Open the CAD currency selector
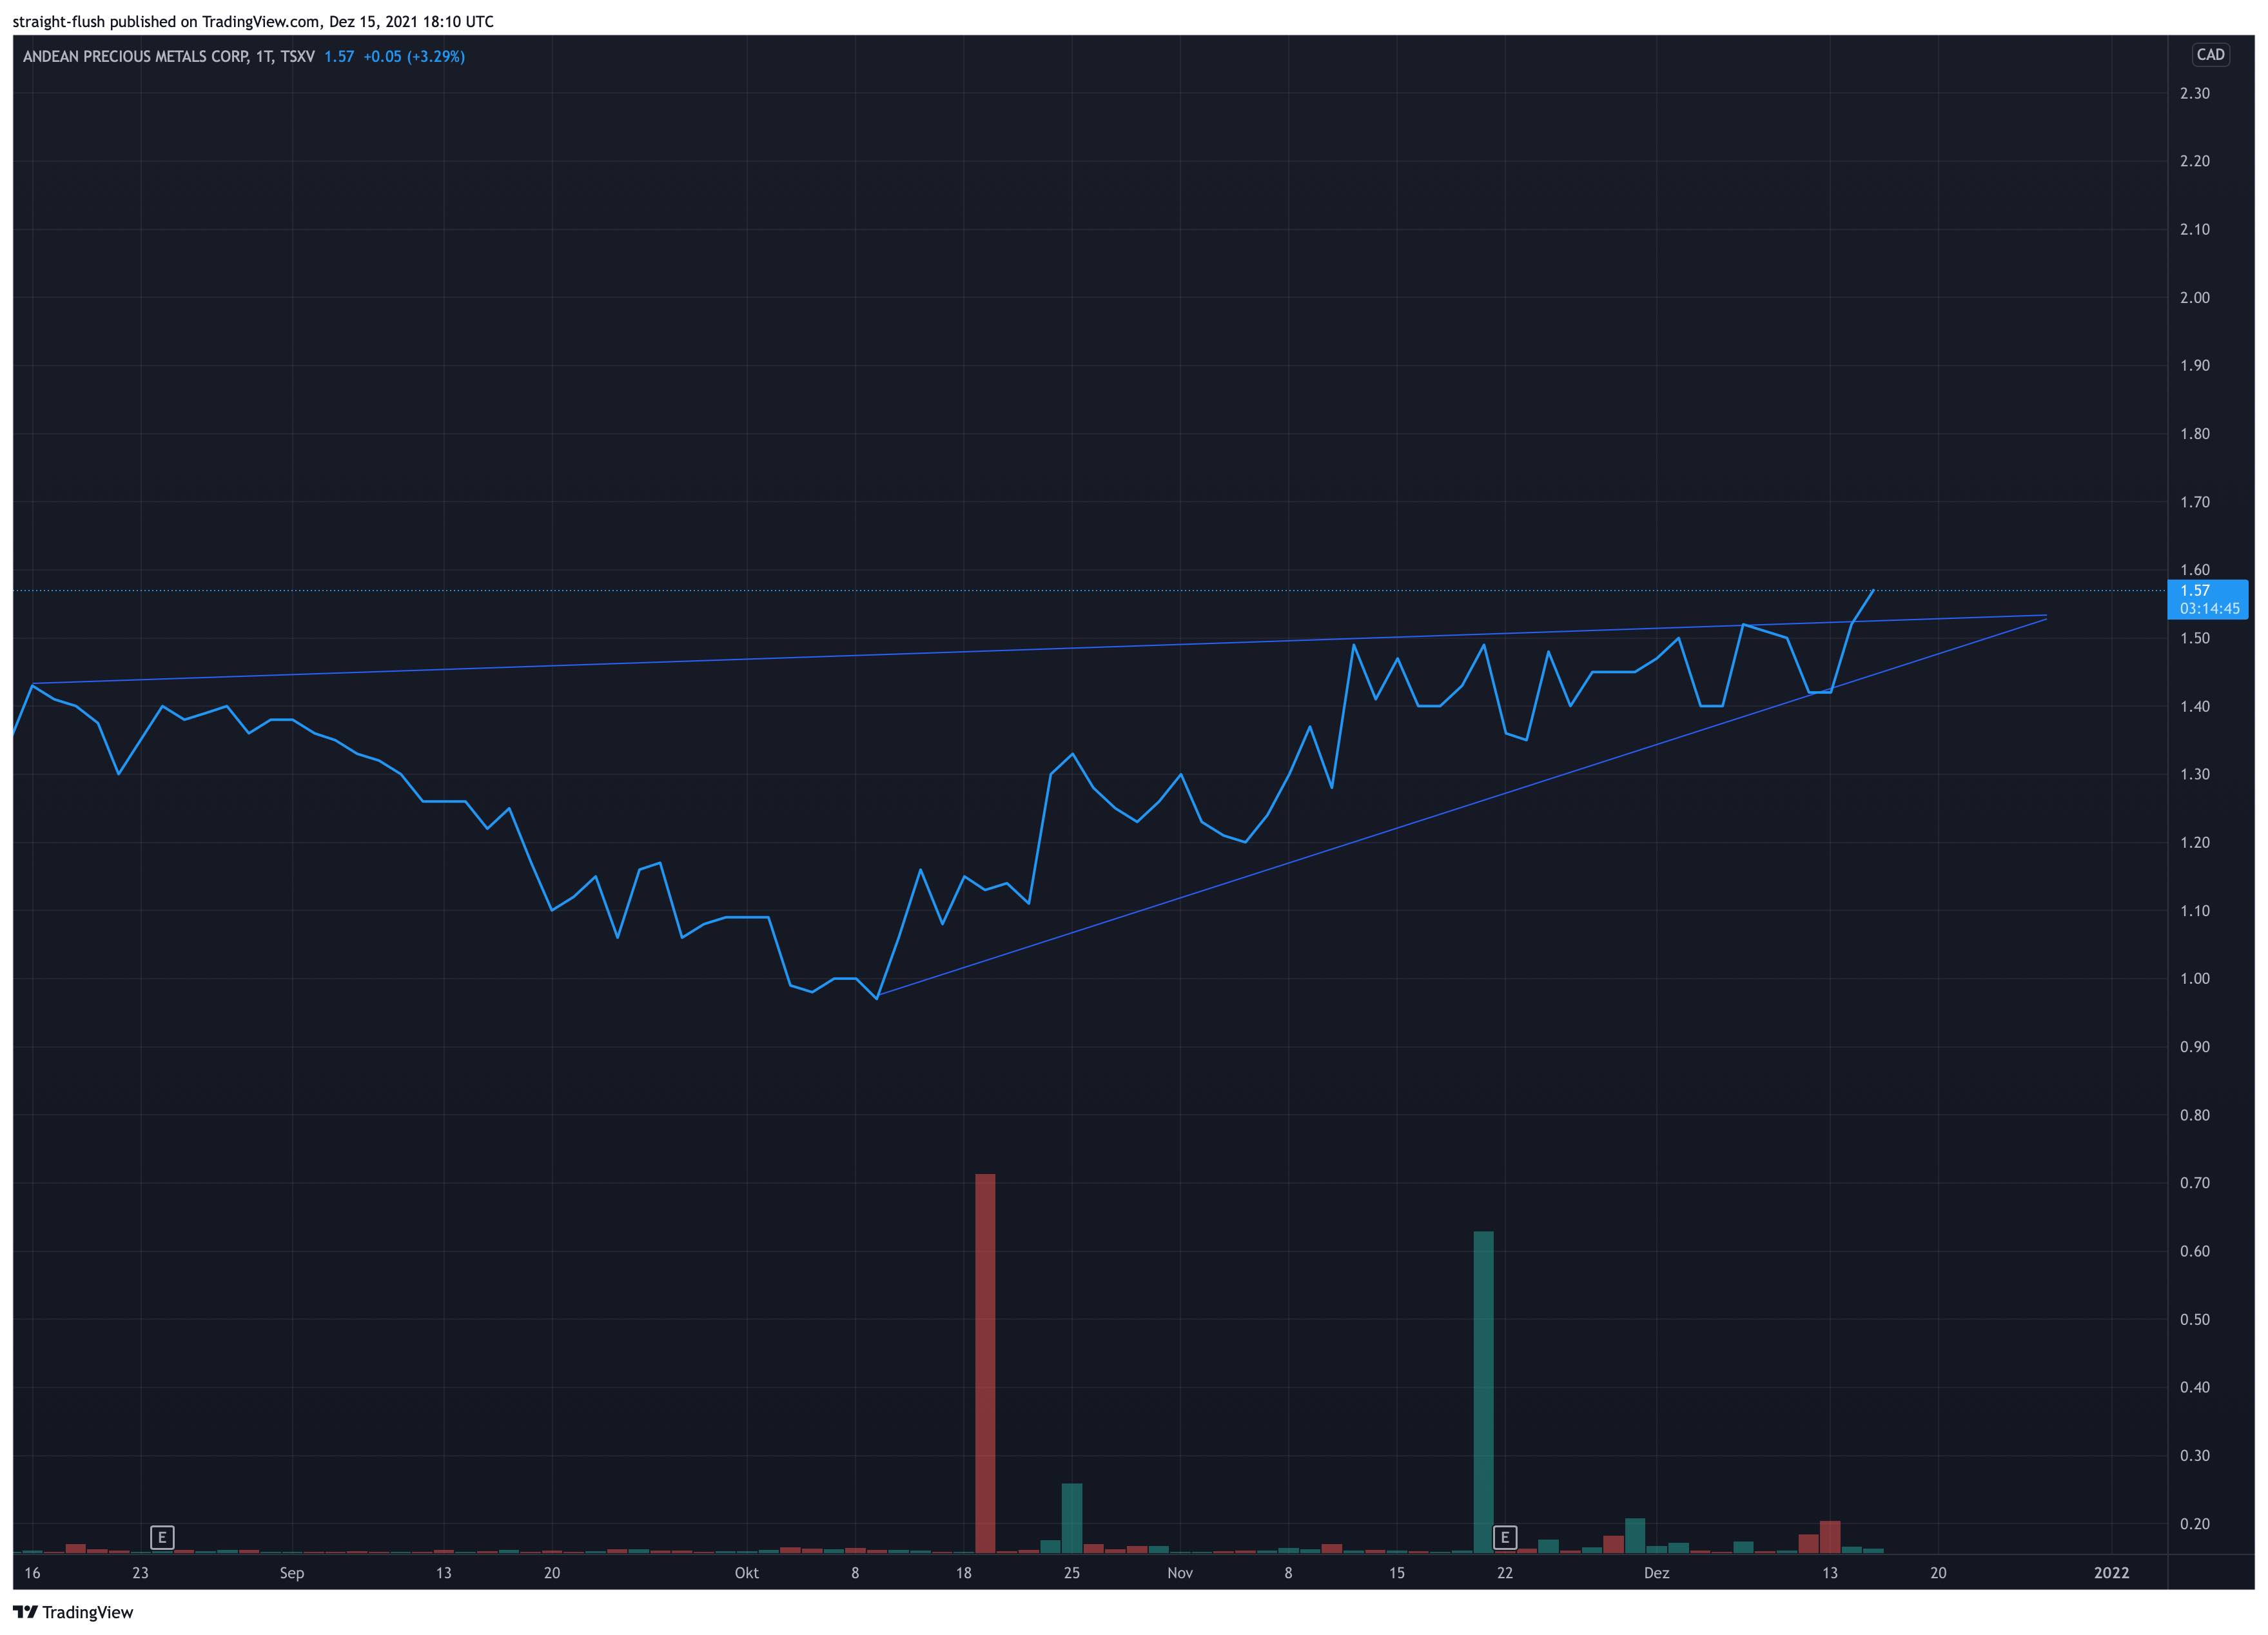 [2210, 55]
